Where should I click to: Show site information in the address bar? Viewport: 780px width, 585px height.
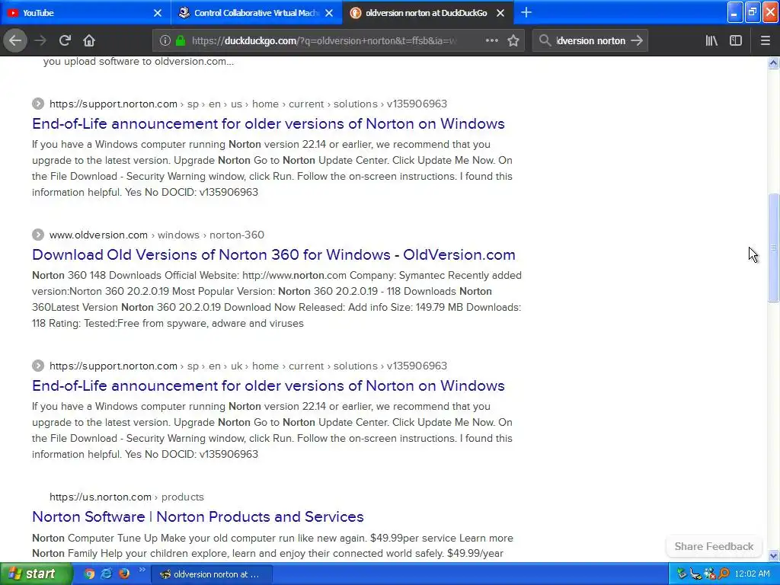point(165,41)
